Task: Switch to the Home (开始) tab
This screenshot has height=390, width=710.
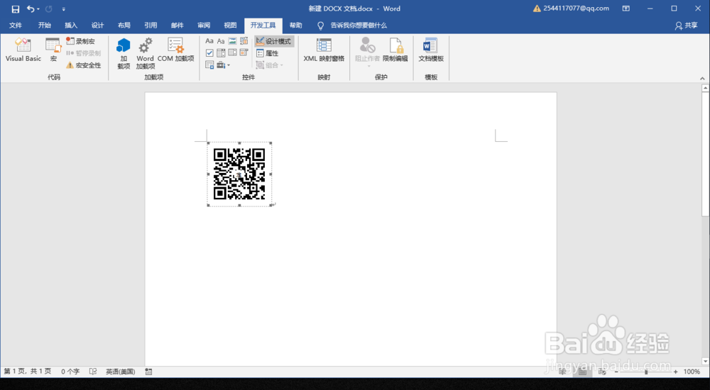Action: coord(44,26)
